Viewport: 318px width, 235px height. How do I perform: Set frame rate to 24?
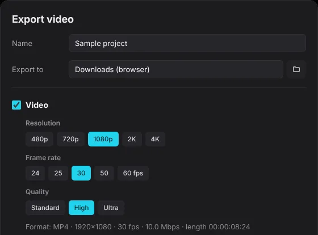click(35, 173)
